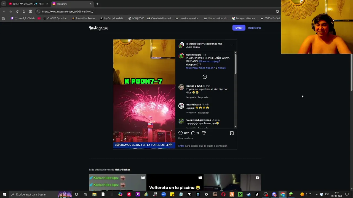Open the MT4 | FTMO bookmark

[x=136, y=18]
